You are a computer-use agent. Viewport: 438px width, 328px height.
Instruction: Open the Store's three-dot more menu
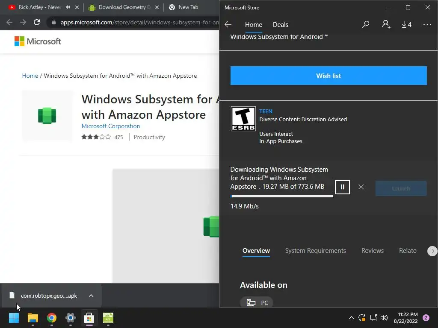(427, 24)
